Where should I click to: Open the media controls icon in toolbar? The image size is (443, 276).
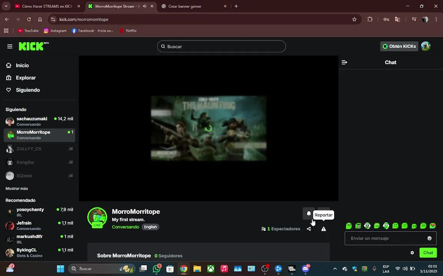click(x=414, y=19)
